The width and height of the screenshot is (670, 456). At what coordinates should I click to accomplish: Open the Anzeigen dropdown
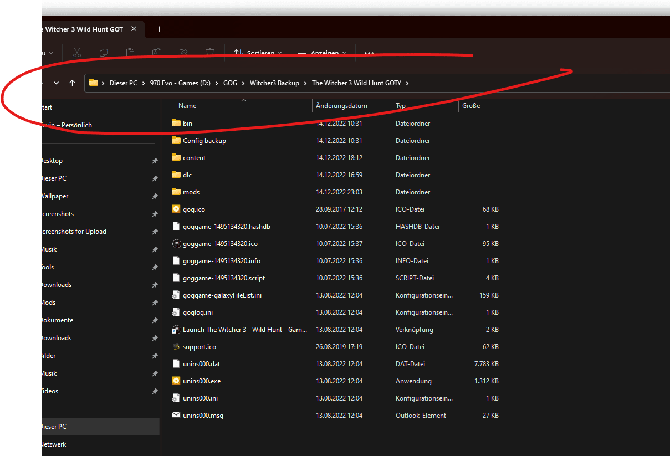pyautogui.click(x=322, y=53)
